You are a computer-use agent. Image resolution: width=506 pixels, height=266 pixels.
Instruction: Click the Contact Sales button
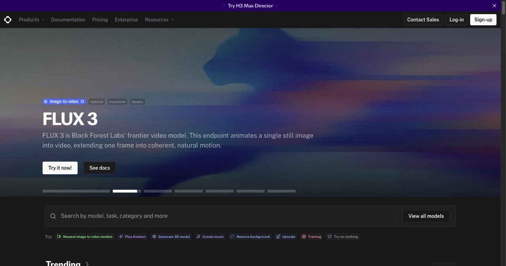[x=423, y=20]
